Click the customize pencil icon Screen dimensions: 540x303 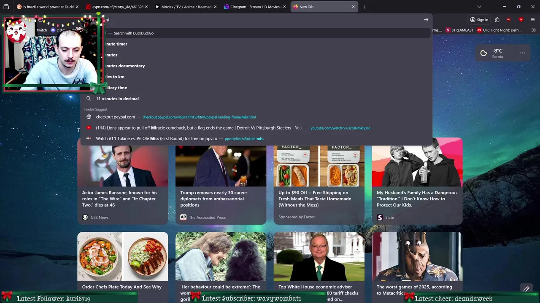click(x=526, y=289)
